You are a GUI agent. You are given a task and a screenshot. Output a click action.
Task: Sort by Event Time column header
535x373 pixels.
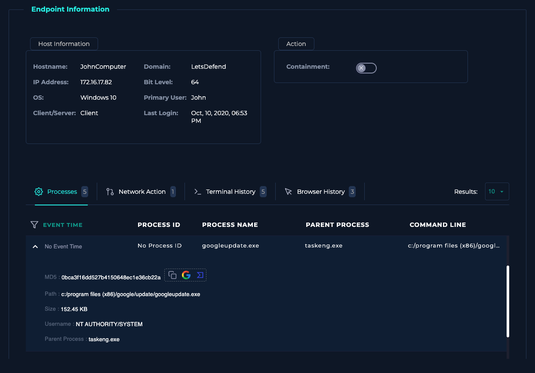63,225
